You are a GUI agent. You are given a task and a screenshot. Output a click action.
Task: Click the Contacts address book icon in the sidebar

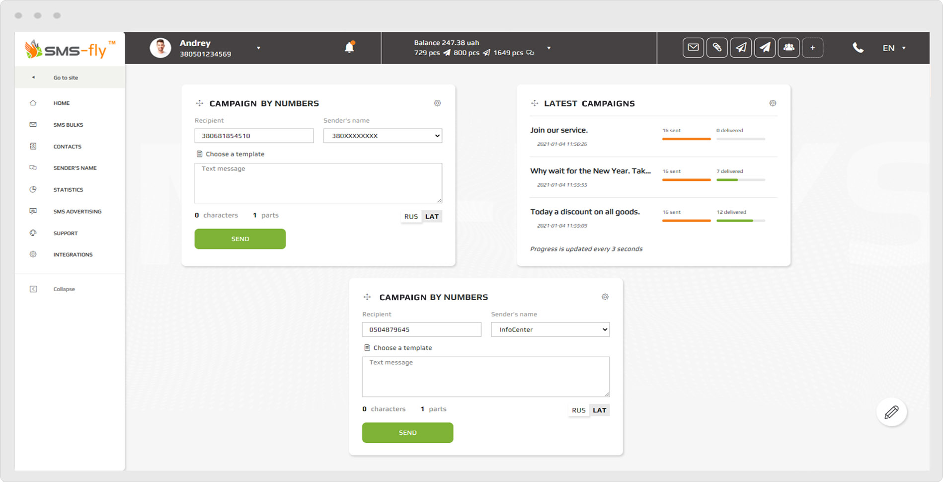[x=33, y=146]
